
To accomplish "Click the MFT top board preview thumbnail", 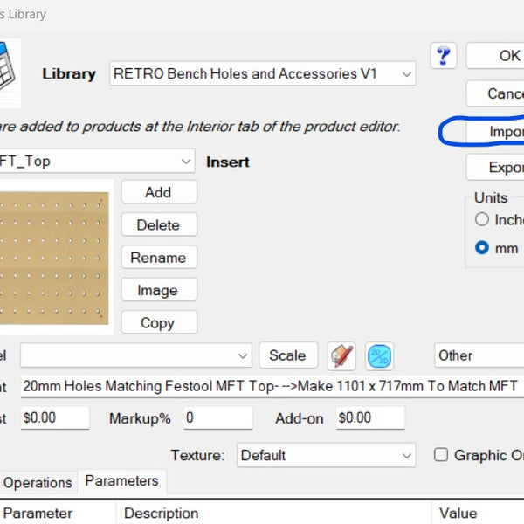I will click(x=54, y=256).
